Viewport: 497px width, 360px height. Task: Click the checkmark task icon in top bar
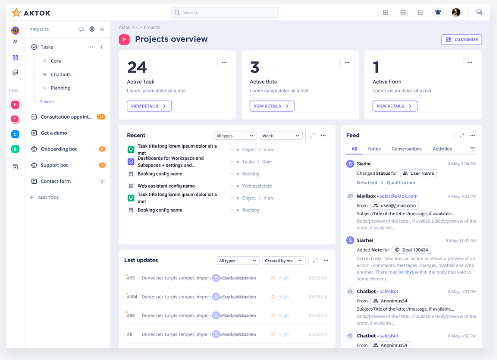tap(420, 12)
